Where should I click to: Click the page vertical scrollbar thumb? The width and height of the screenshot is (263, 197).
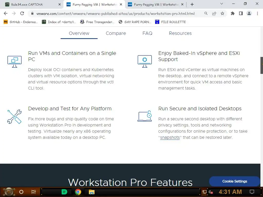click(x=262, y=65)
